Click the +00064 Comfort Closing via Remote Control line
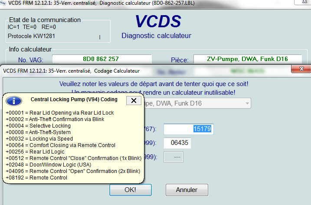The width and height of the screenshot is (311, 205). (x=60, y=145)
